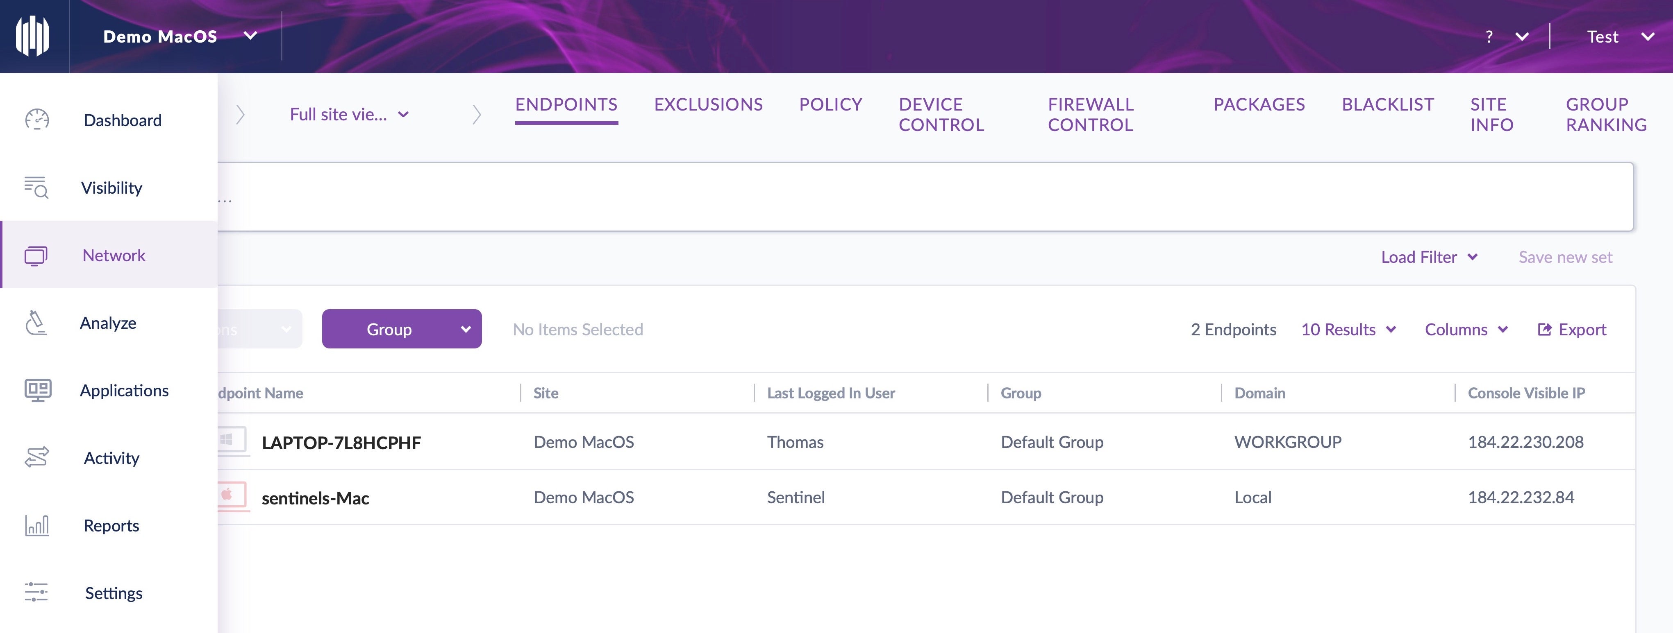Click Save new set button
This screenshot has width=1673, height=633.
[x=1566, y=257]
